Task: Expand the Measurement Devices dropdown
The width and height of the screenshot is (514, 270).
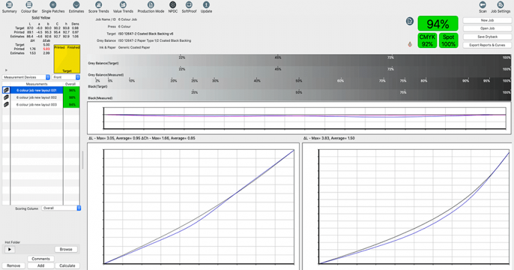Action: (x=26, y=78)
